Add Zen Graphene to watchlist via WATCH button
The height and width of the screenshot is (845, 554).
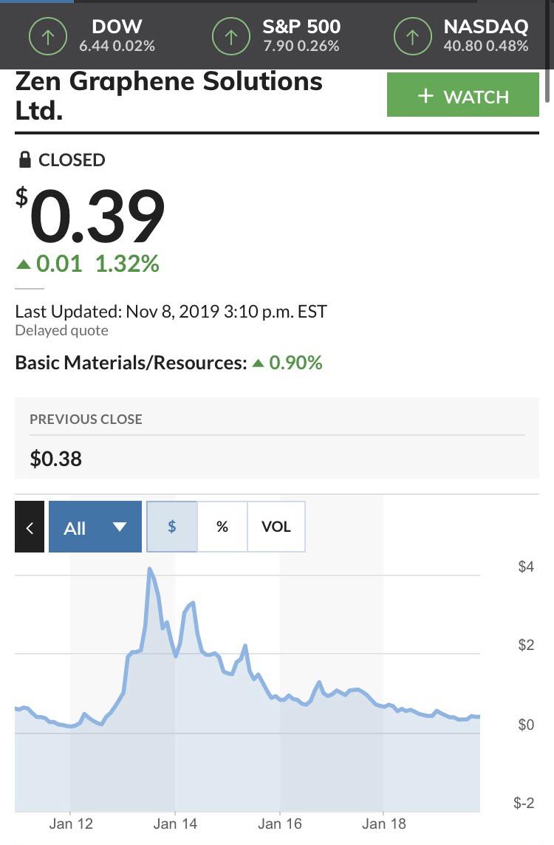[463, 95]
